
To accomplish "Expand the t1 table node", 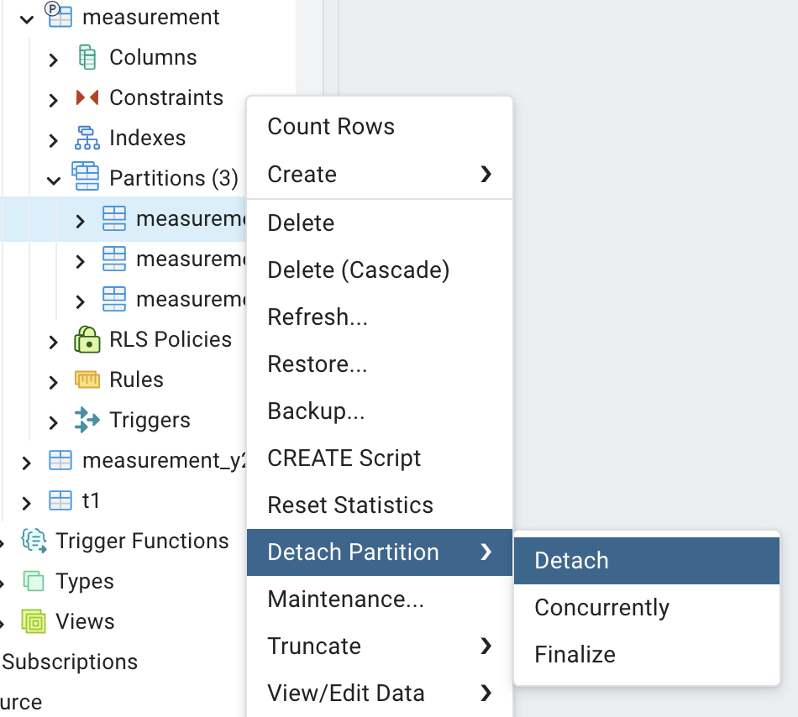I will point(26,503).
